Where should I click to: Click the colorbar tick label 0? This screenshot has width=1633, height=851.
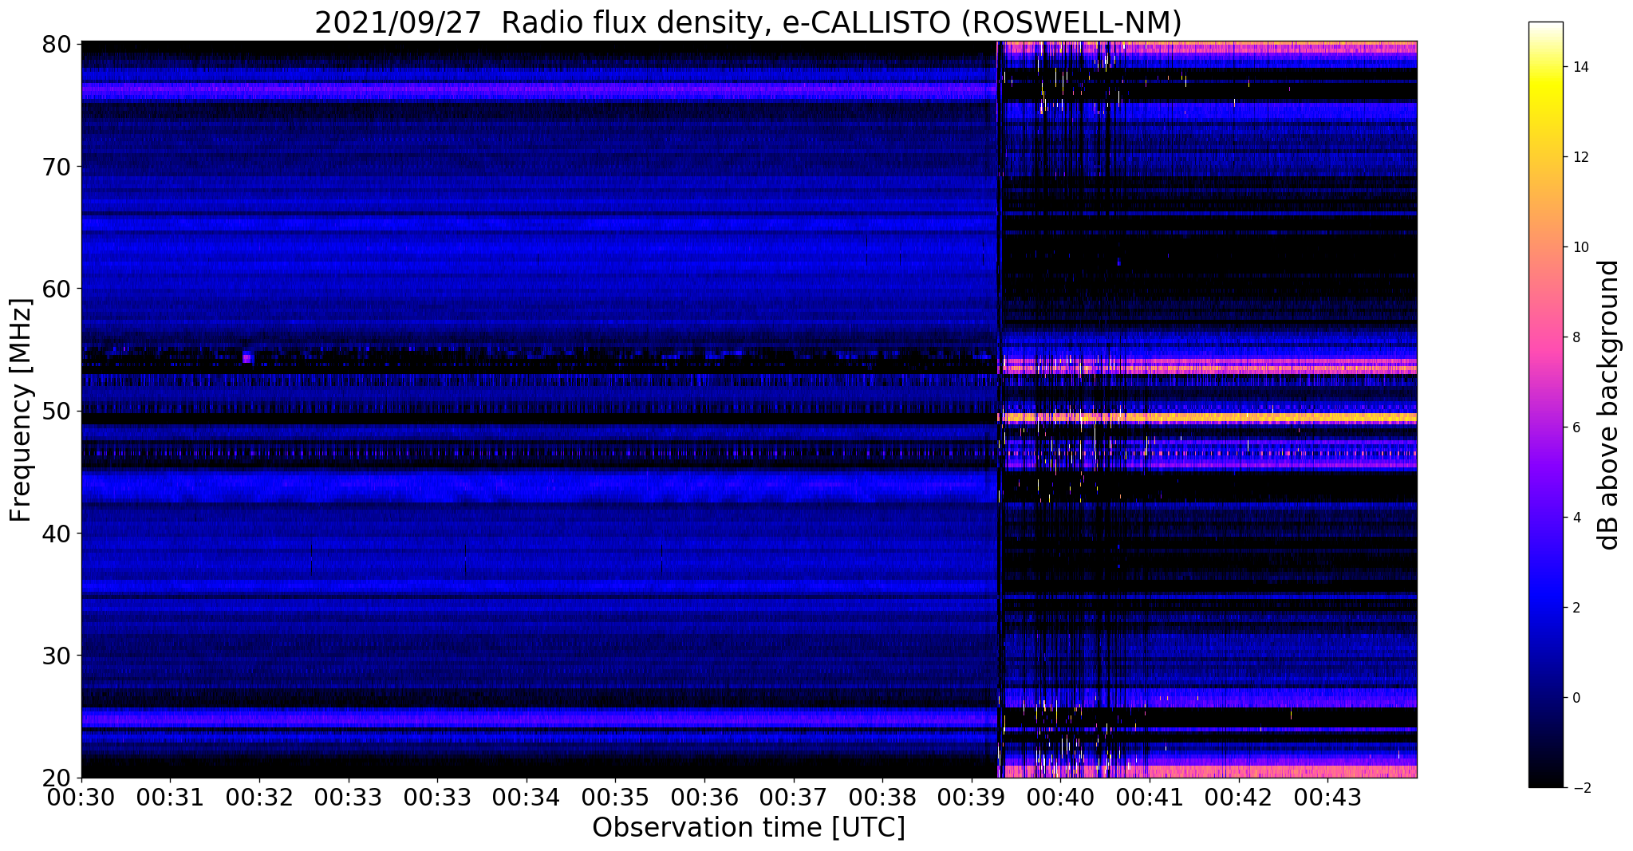click(x=1576, y=698)
